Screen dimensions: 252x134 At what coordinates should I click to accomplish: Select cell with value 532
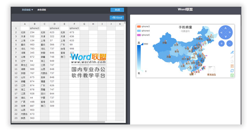pos(34,36)
